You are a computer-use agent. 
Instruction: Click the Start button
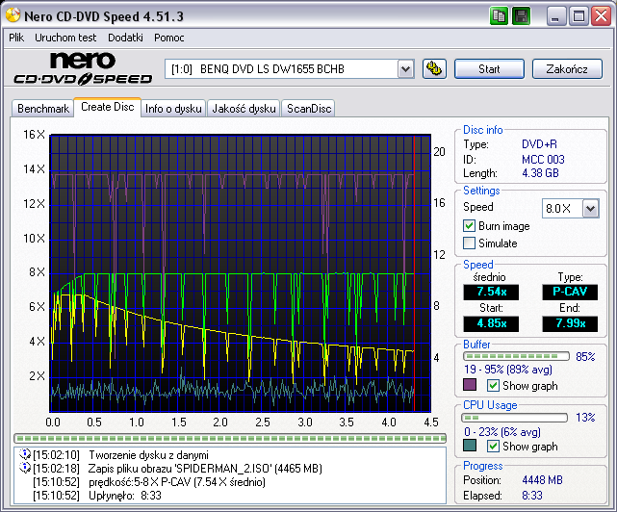(489, 69)
